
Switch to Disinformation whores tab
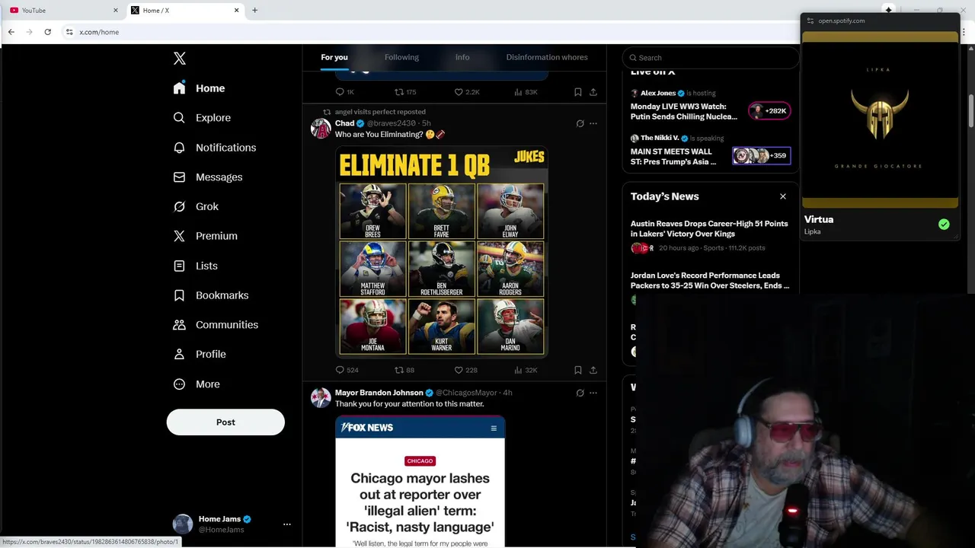tap(547, 57)
